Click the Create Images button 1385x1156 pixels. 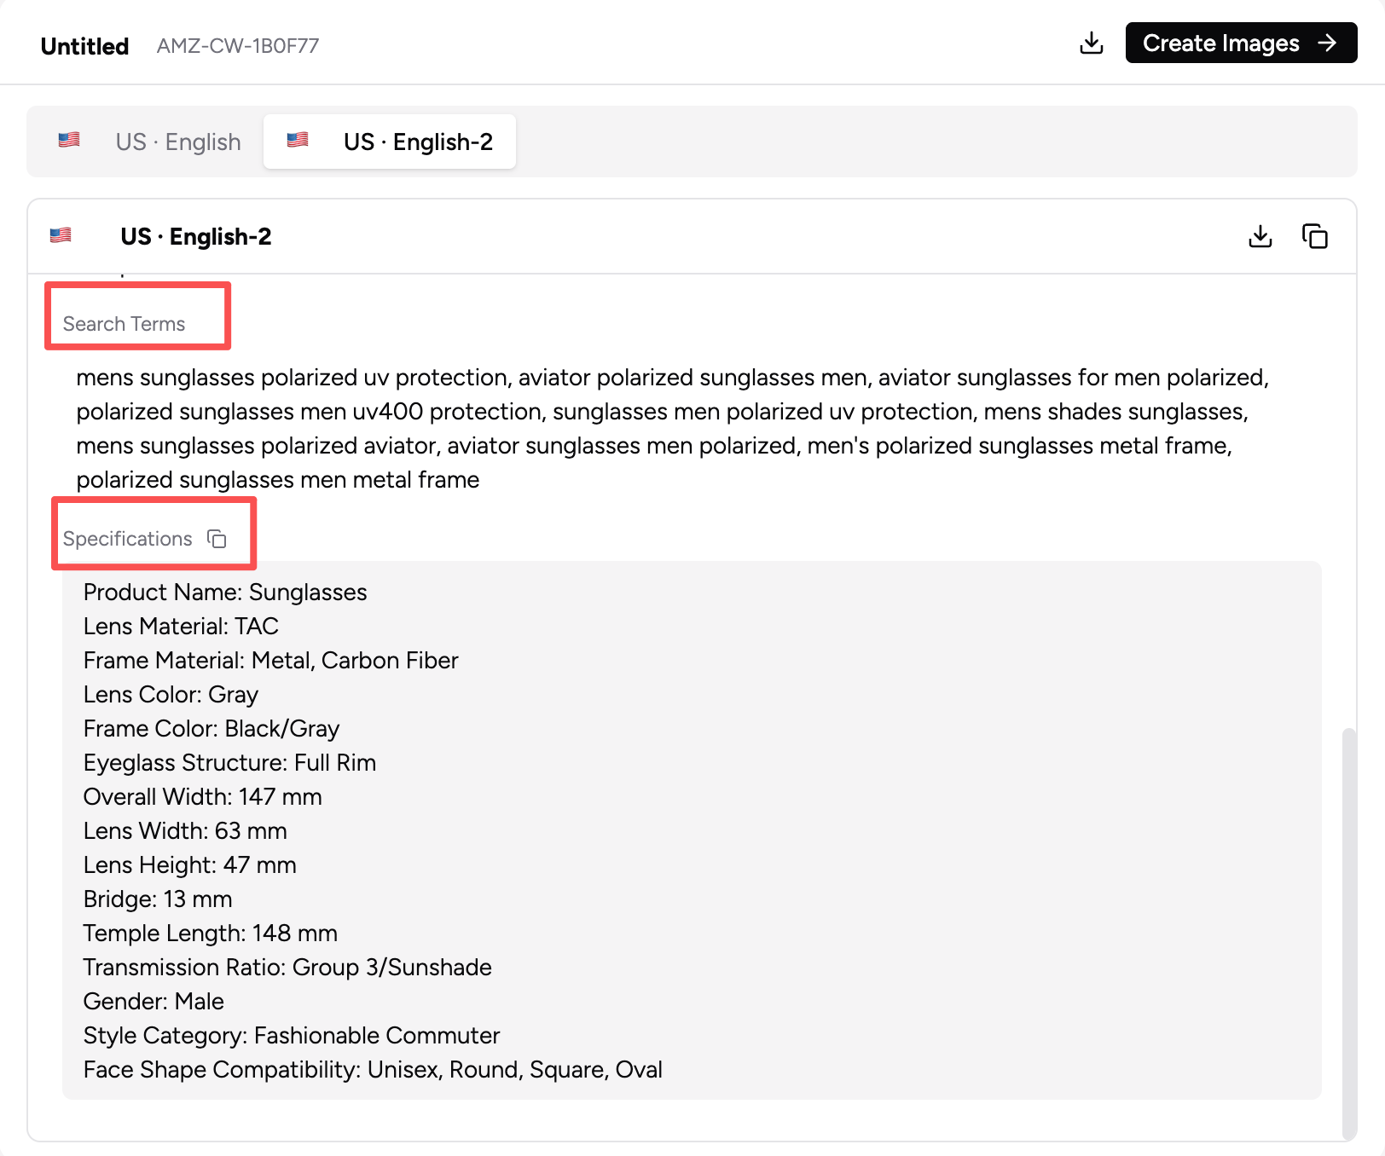(x=1241, y=43)
